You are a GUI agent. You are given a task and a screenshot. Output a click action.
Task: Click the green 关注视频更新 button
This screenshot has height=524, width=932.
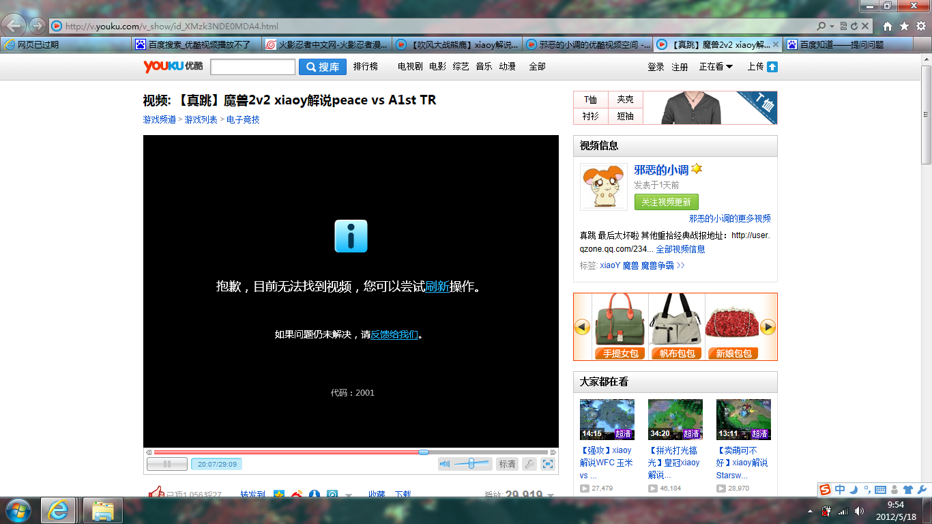click(666, 202)
